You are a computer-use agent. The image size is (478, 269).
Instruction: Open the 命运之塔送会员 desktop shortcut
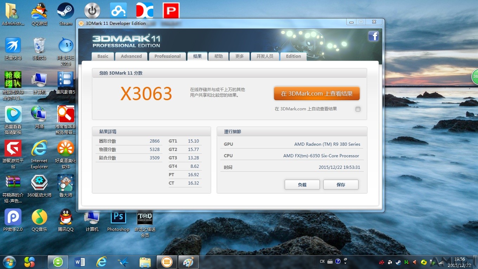(x=145, y=224)
